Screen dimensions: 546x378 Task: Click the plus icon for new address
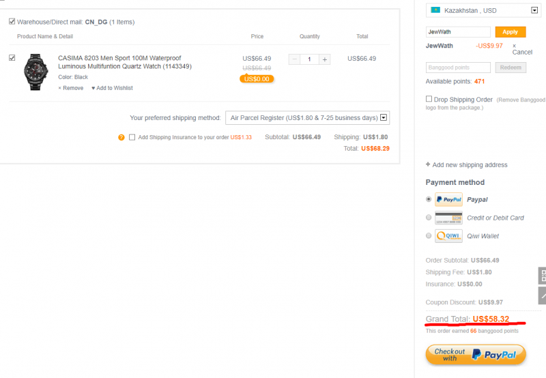428,164
